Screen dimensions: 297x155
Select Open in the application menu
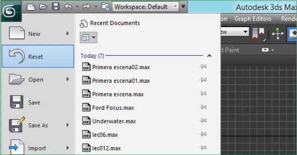click(x=38, y=79)
